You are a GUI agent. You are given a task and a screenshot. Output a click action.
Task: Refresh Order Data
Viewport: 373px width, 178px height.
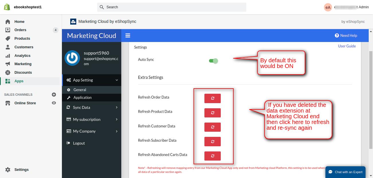[212, 98]
